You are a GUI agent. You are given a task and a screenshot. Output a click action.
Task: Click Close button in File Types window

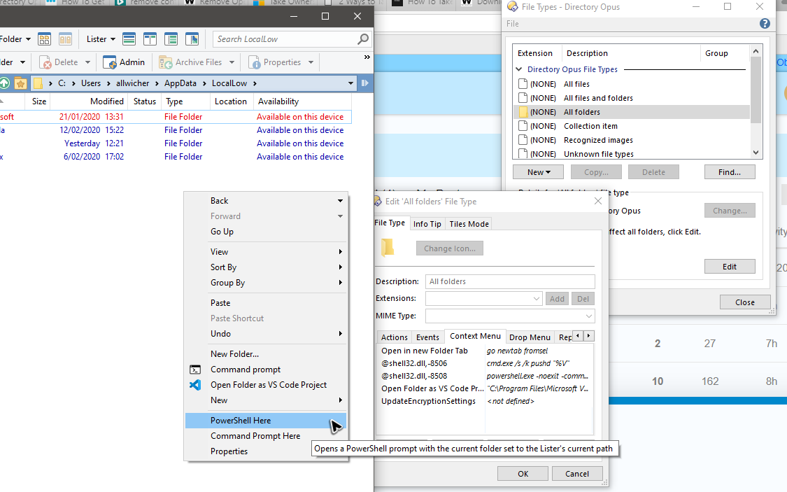[x=745, y=302]
